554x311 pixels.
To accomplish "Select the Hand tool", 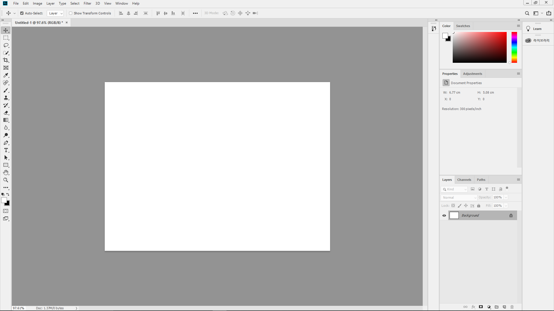I will click(x=6, y=172).
